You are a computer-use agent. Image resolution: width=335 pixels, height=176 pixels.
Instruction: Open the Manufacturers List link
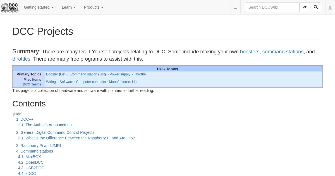click(123, 82)
